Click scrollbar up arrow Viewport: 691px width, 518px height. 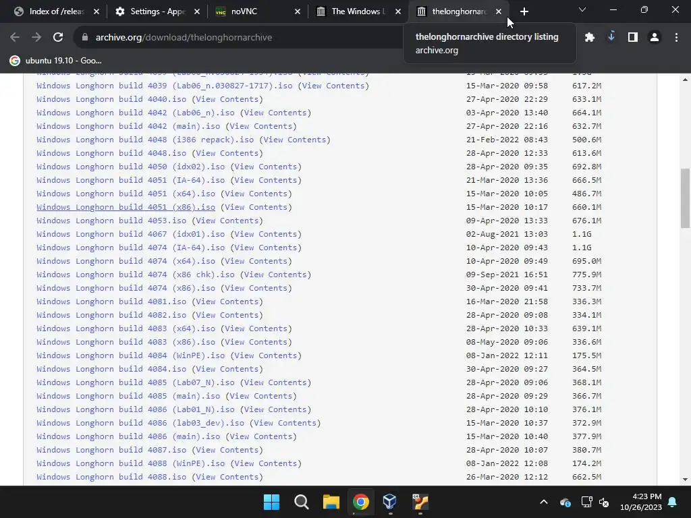tap(685, 80)
